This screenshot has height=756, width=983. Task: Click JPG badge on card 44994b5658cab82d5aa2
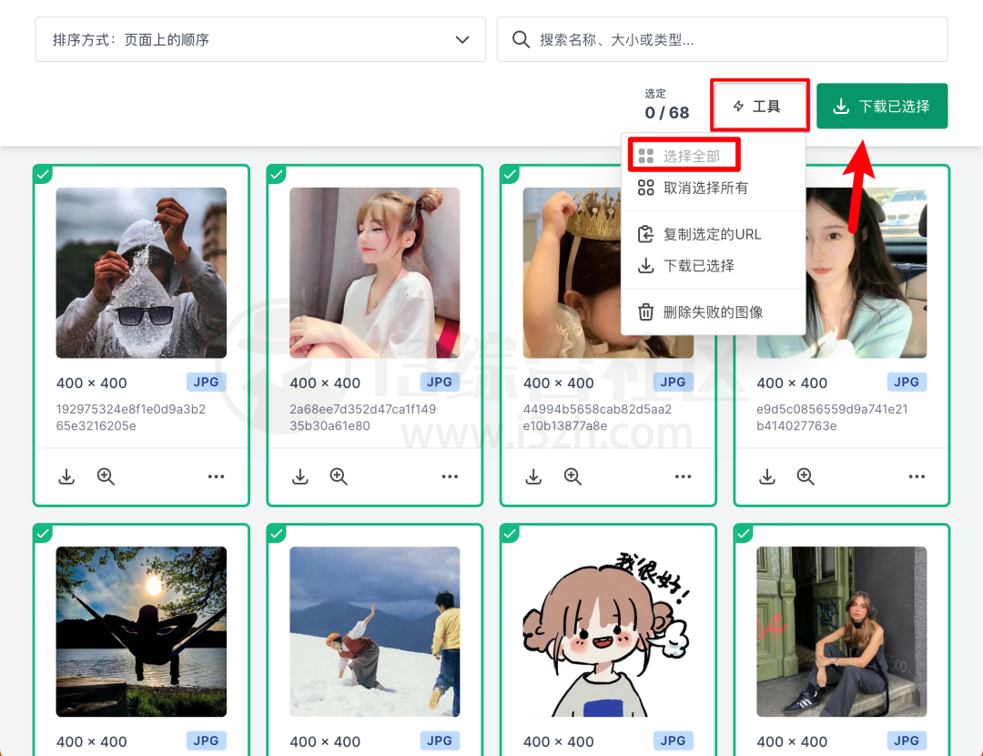674,382
